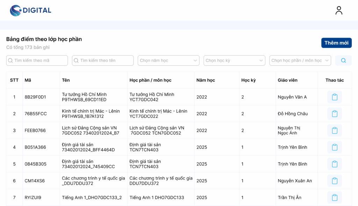Open the user profile icon
358x206 pixels.
click(338, 10)
